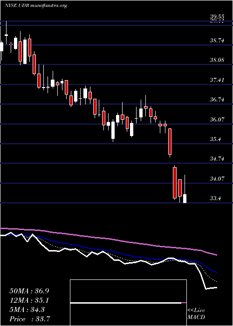Click the large red candle below 36.07

pyautogui.click(x=170, y=142)
